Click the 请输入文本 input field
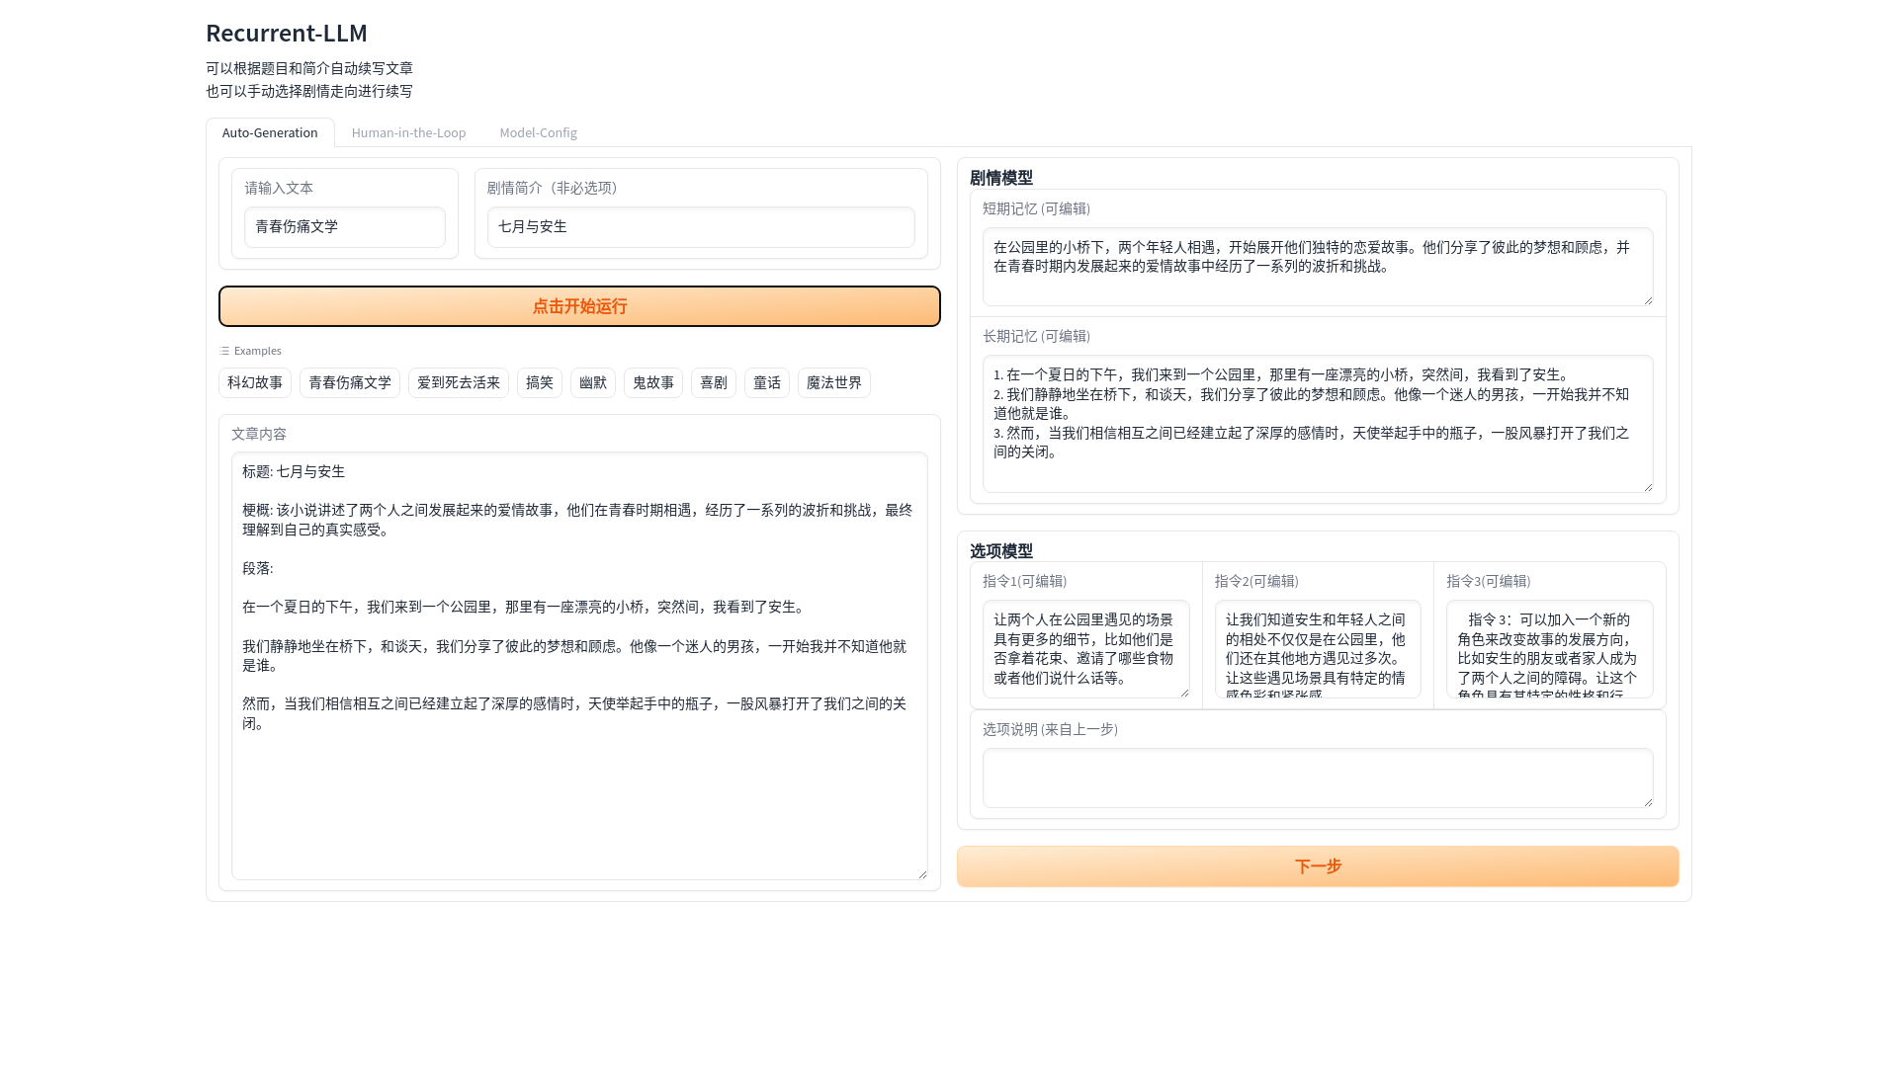 point(344,227)
